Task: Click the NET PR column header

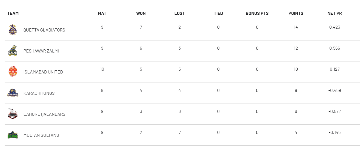Action: tap(335, 13)
